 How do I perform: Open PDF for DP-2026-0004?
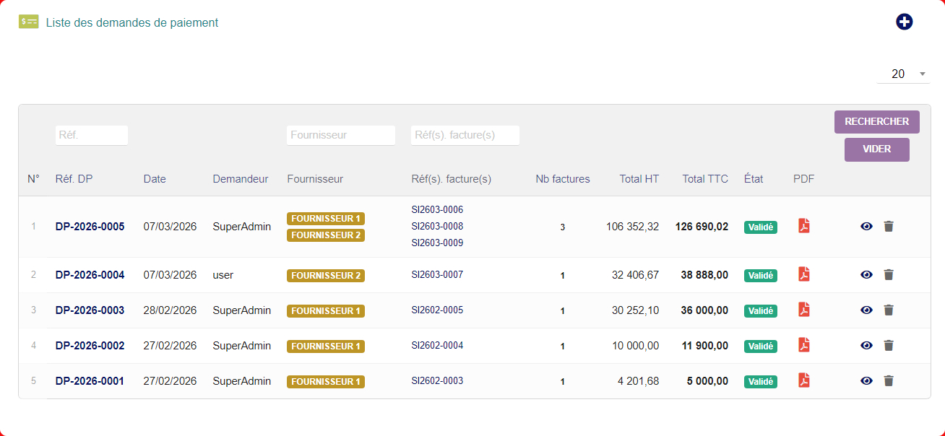tap(803, 274)
